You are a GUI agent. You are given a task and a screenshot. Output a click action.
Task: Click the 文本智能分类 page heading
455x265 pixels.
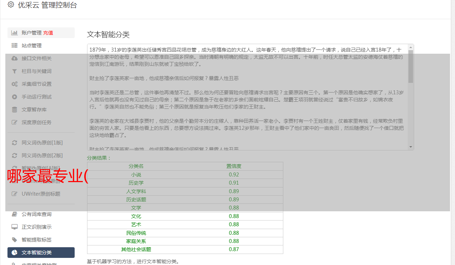(108, 35)
